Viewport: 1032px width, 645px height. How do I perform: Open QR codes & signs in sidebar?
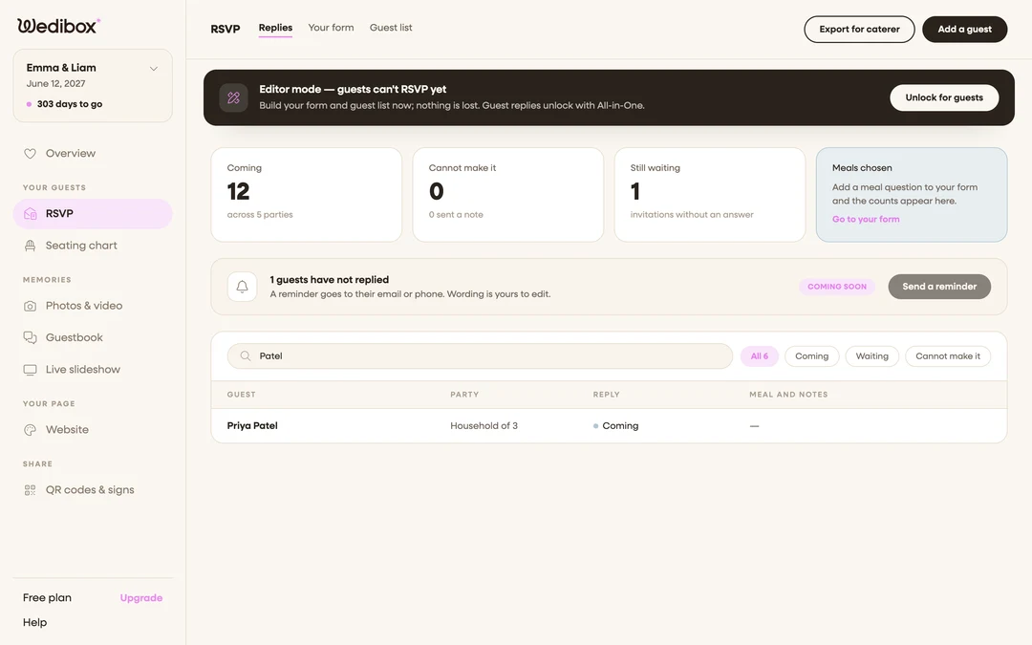point(93,490)
